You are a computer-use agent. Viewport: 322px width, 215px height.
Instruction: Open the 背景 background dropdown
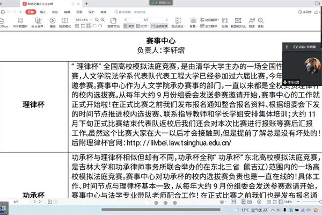coord(194,25)
